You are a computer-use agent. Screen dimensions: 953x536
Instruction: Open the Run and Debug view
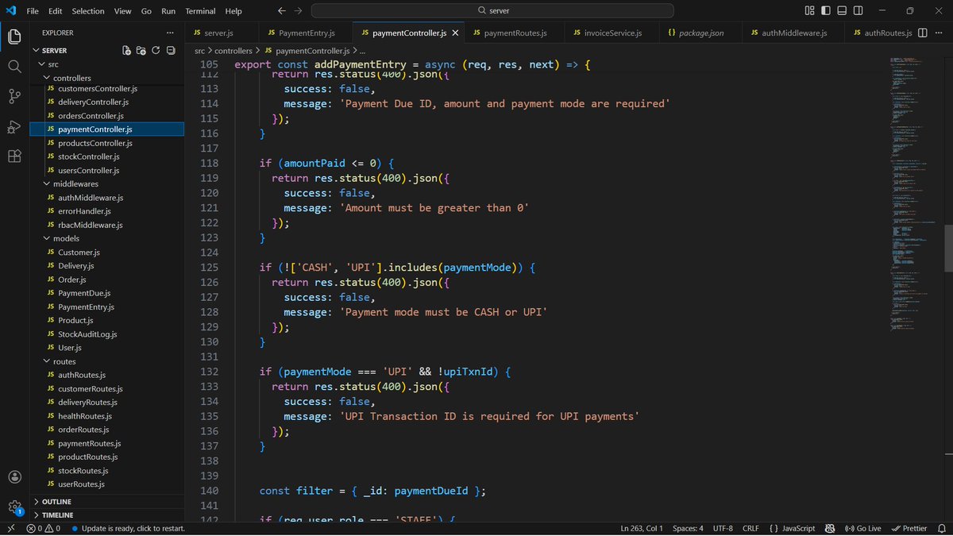[x=14, y=126]
